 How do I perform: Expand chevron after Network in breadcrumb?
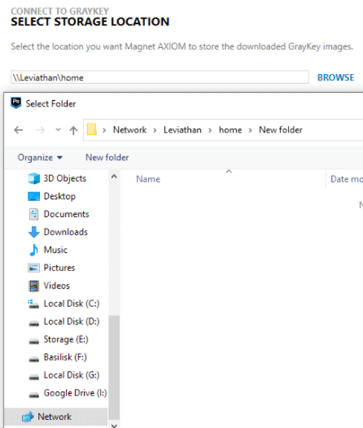155,130
